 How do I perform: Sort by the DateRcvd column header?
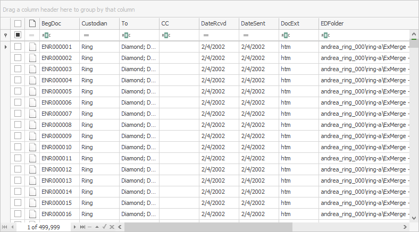pos(219,23)
